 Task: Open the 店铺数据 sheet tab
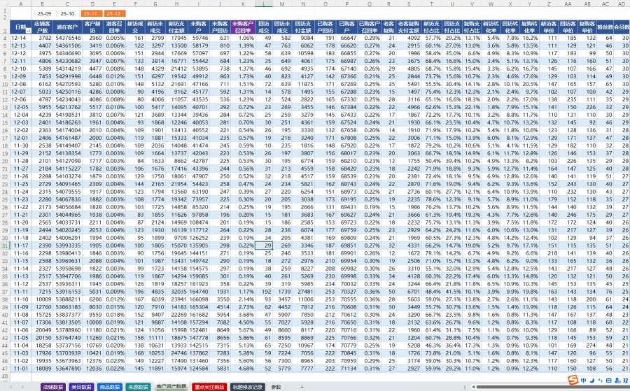[x=51, y=386]
